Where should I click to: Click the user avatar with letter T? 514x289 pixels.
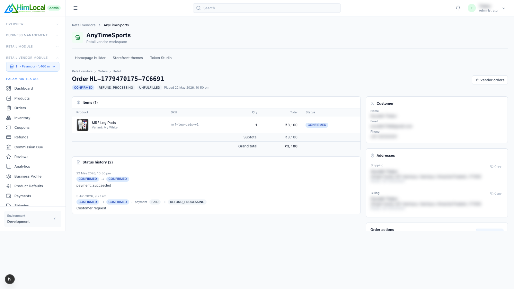(472, 8)
